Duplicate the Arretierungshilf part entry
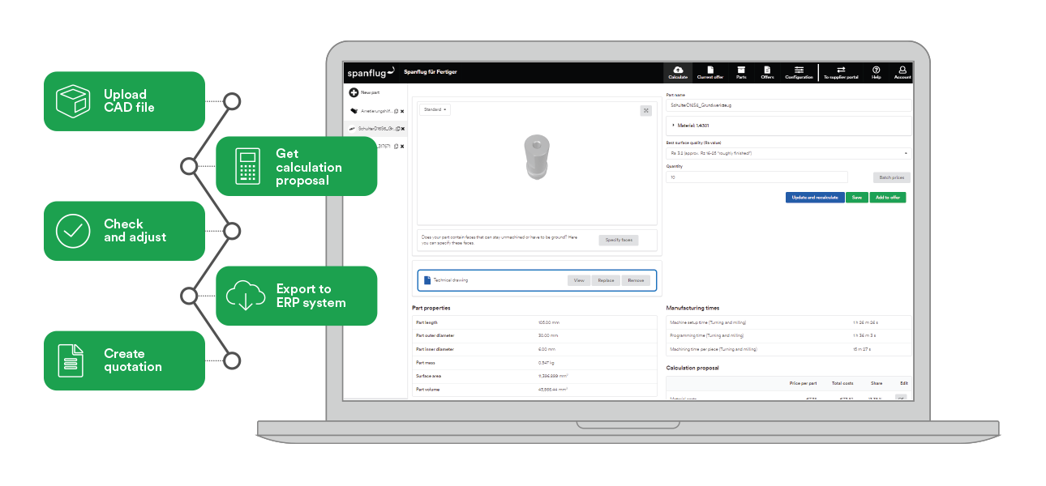The width and height of the screenshot is (1046, 486). pyautogui.click(x=396, y=111)
